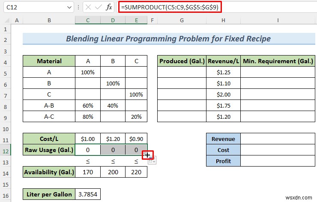Select row 2 header

pyautogui.click(x=6, y=40)
